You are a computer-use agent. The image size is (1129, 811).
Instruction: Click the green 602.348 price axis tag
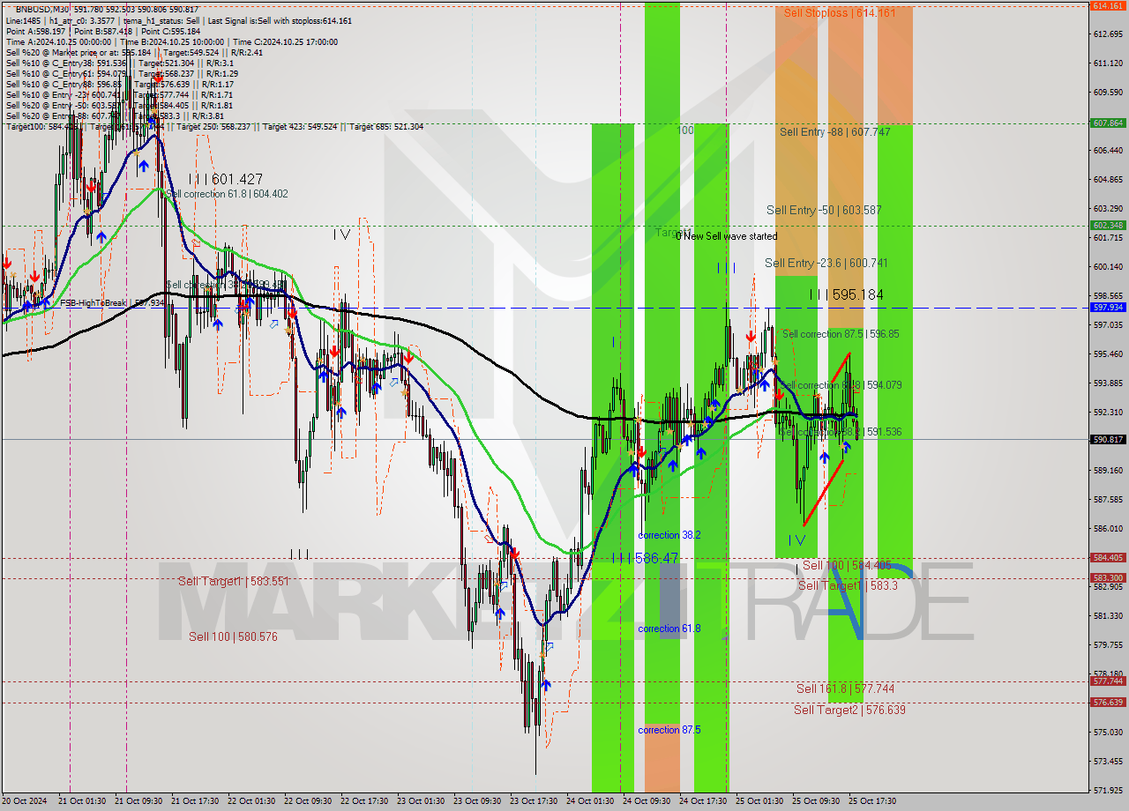point(1108,225)
